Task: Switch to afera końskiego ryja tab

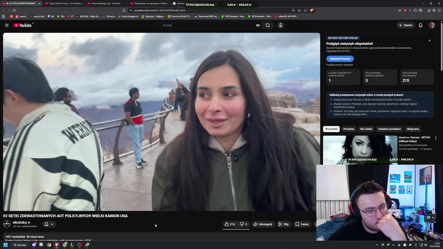Action: (106, 3)
